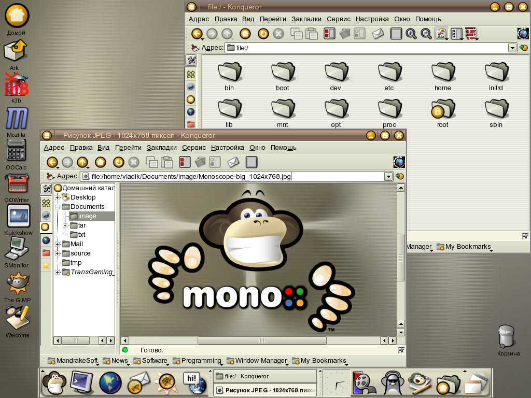
Task: Click the icon view mode button in file:/ window
Action: [441, 34]
